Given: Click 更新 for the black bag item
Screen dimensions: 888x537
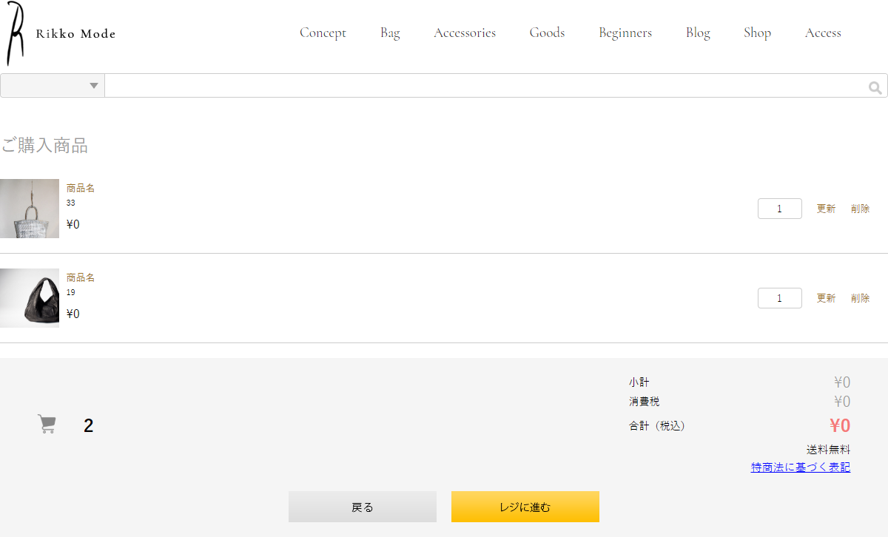Looking at the screenshot, I should coord(826,298).
